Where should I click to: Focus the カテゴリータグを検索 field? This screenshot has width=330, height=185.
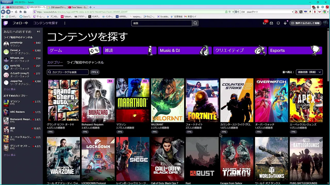pyautogui.click(x=68, y=72)
